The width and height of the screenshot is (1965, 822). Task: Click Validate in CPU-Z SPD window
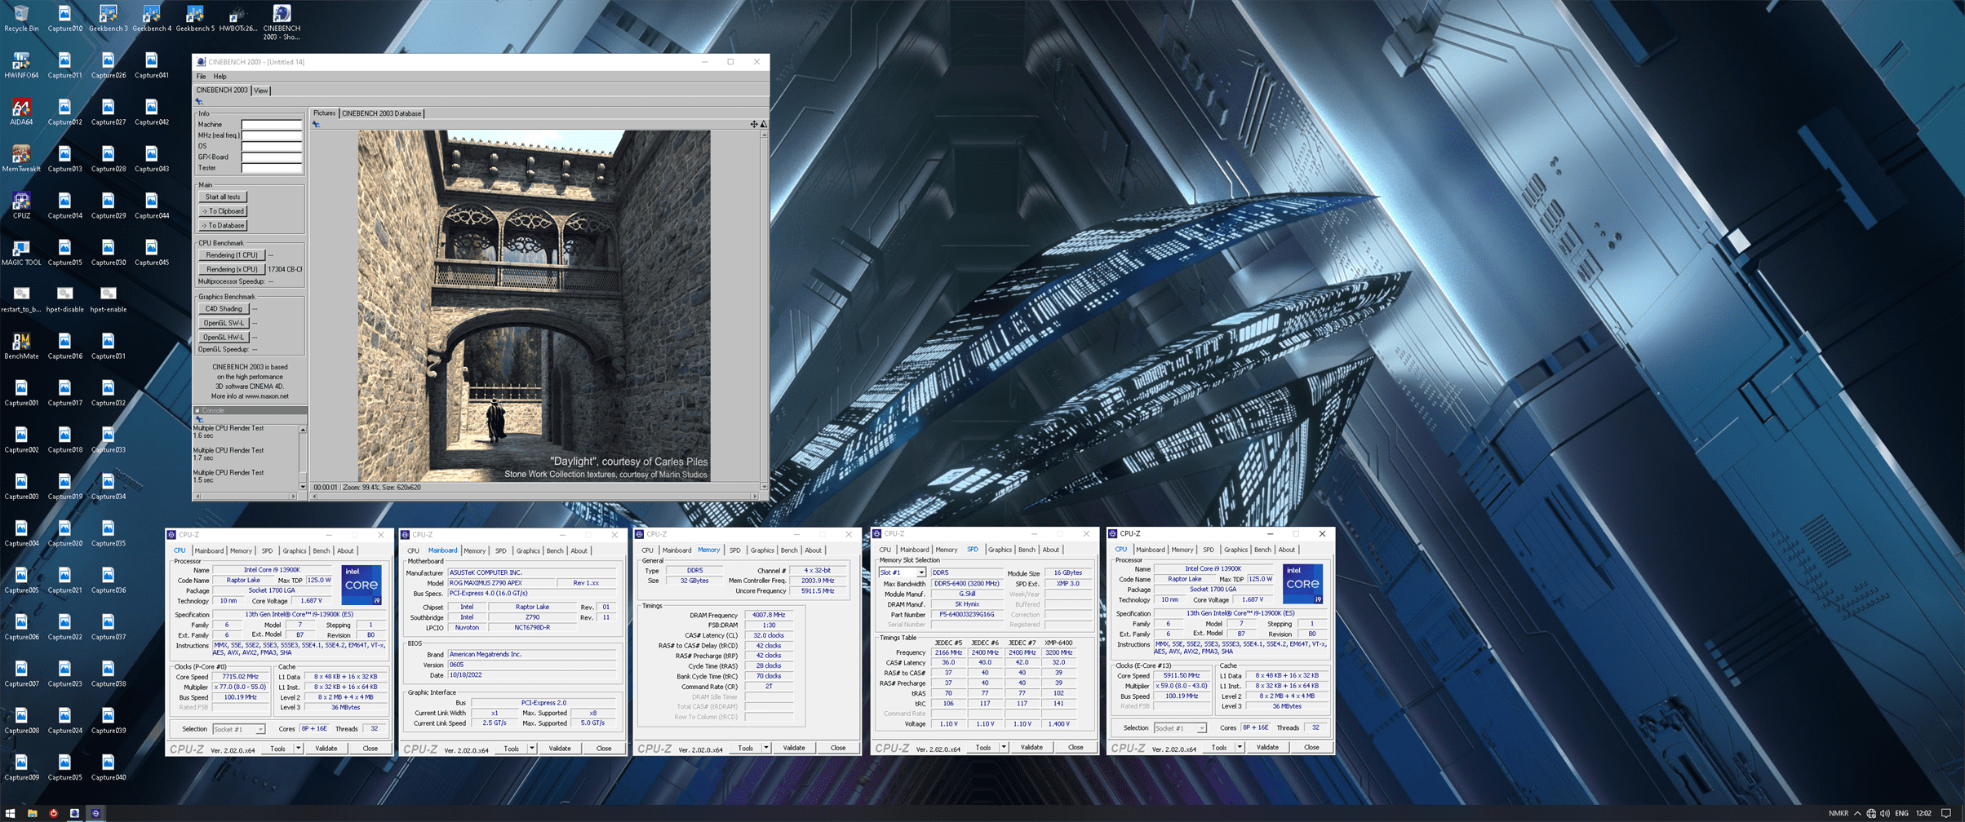tap(1031, 747)
